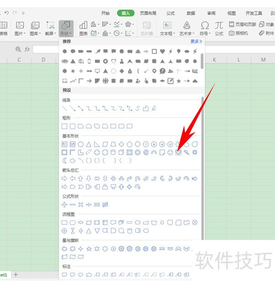
Task: Undo the last action
Action: point(7,13)
